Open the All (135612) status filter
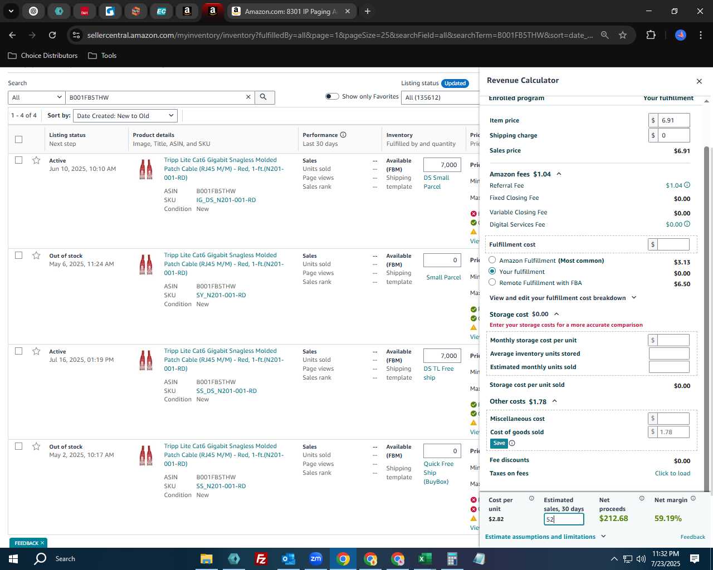The image size is (713, 570). pos(440,97)
